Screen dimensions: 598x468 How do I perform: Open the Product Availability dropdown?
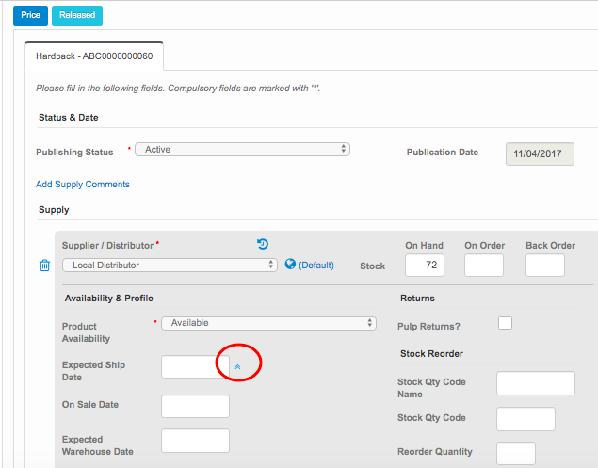pos(268,323)
